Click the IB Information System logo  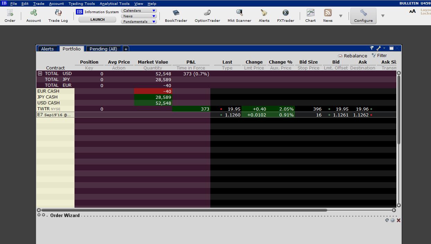[x=80, y=12]
